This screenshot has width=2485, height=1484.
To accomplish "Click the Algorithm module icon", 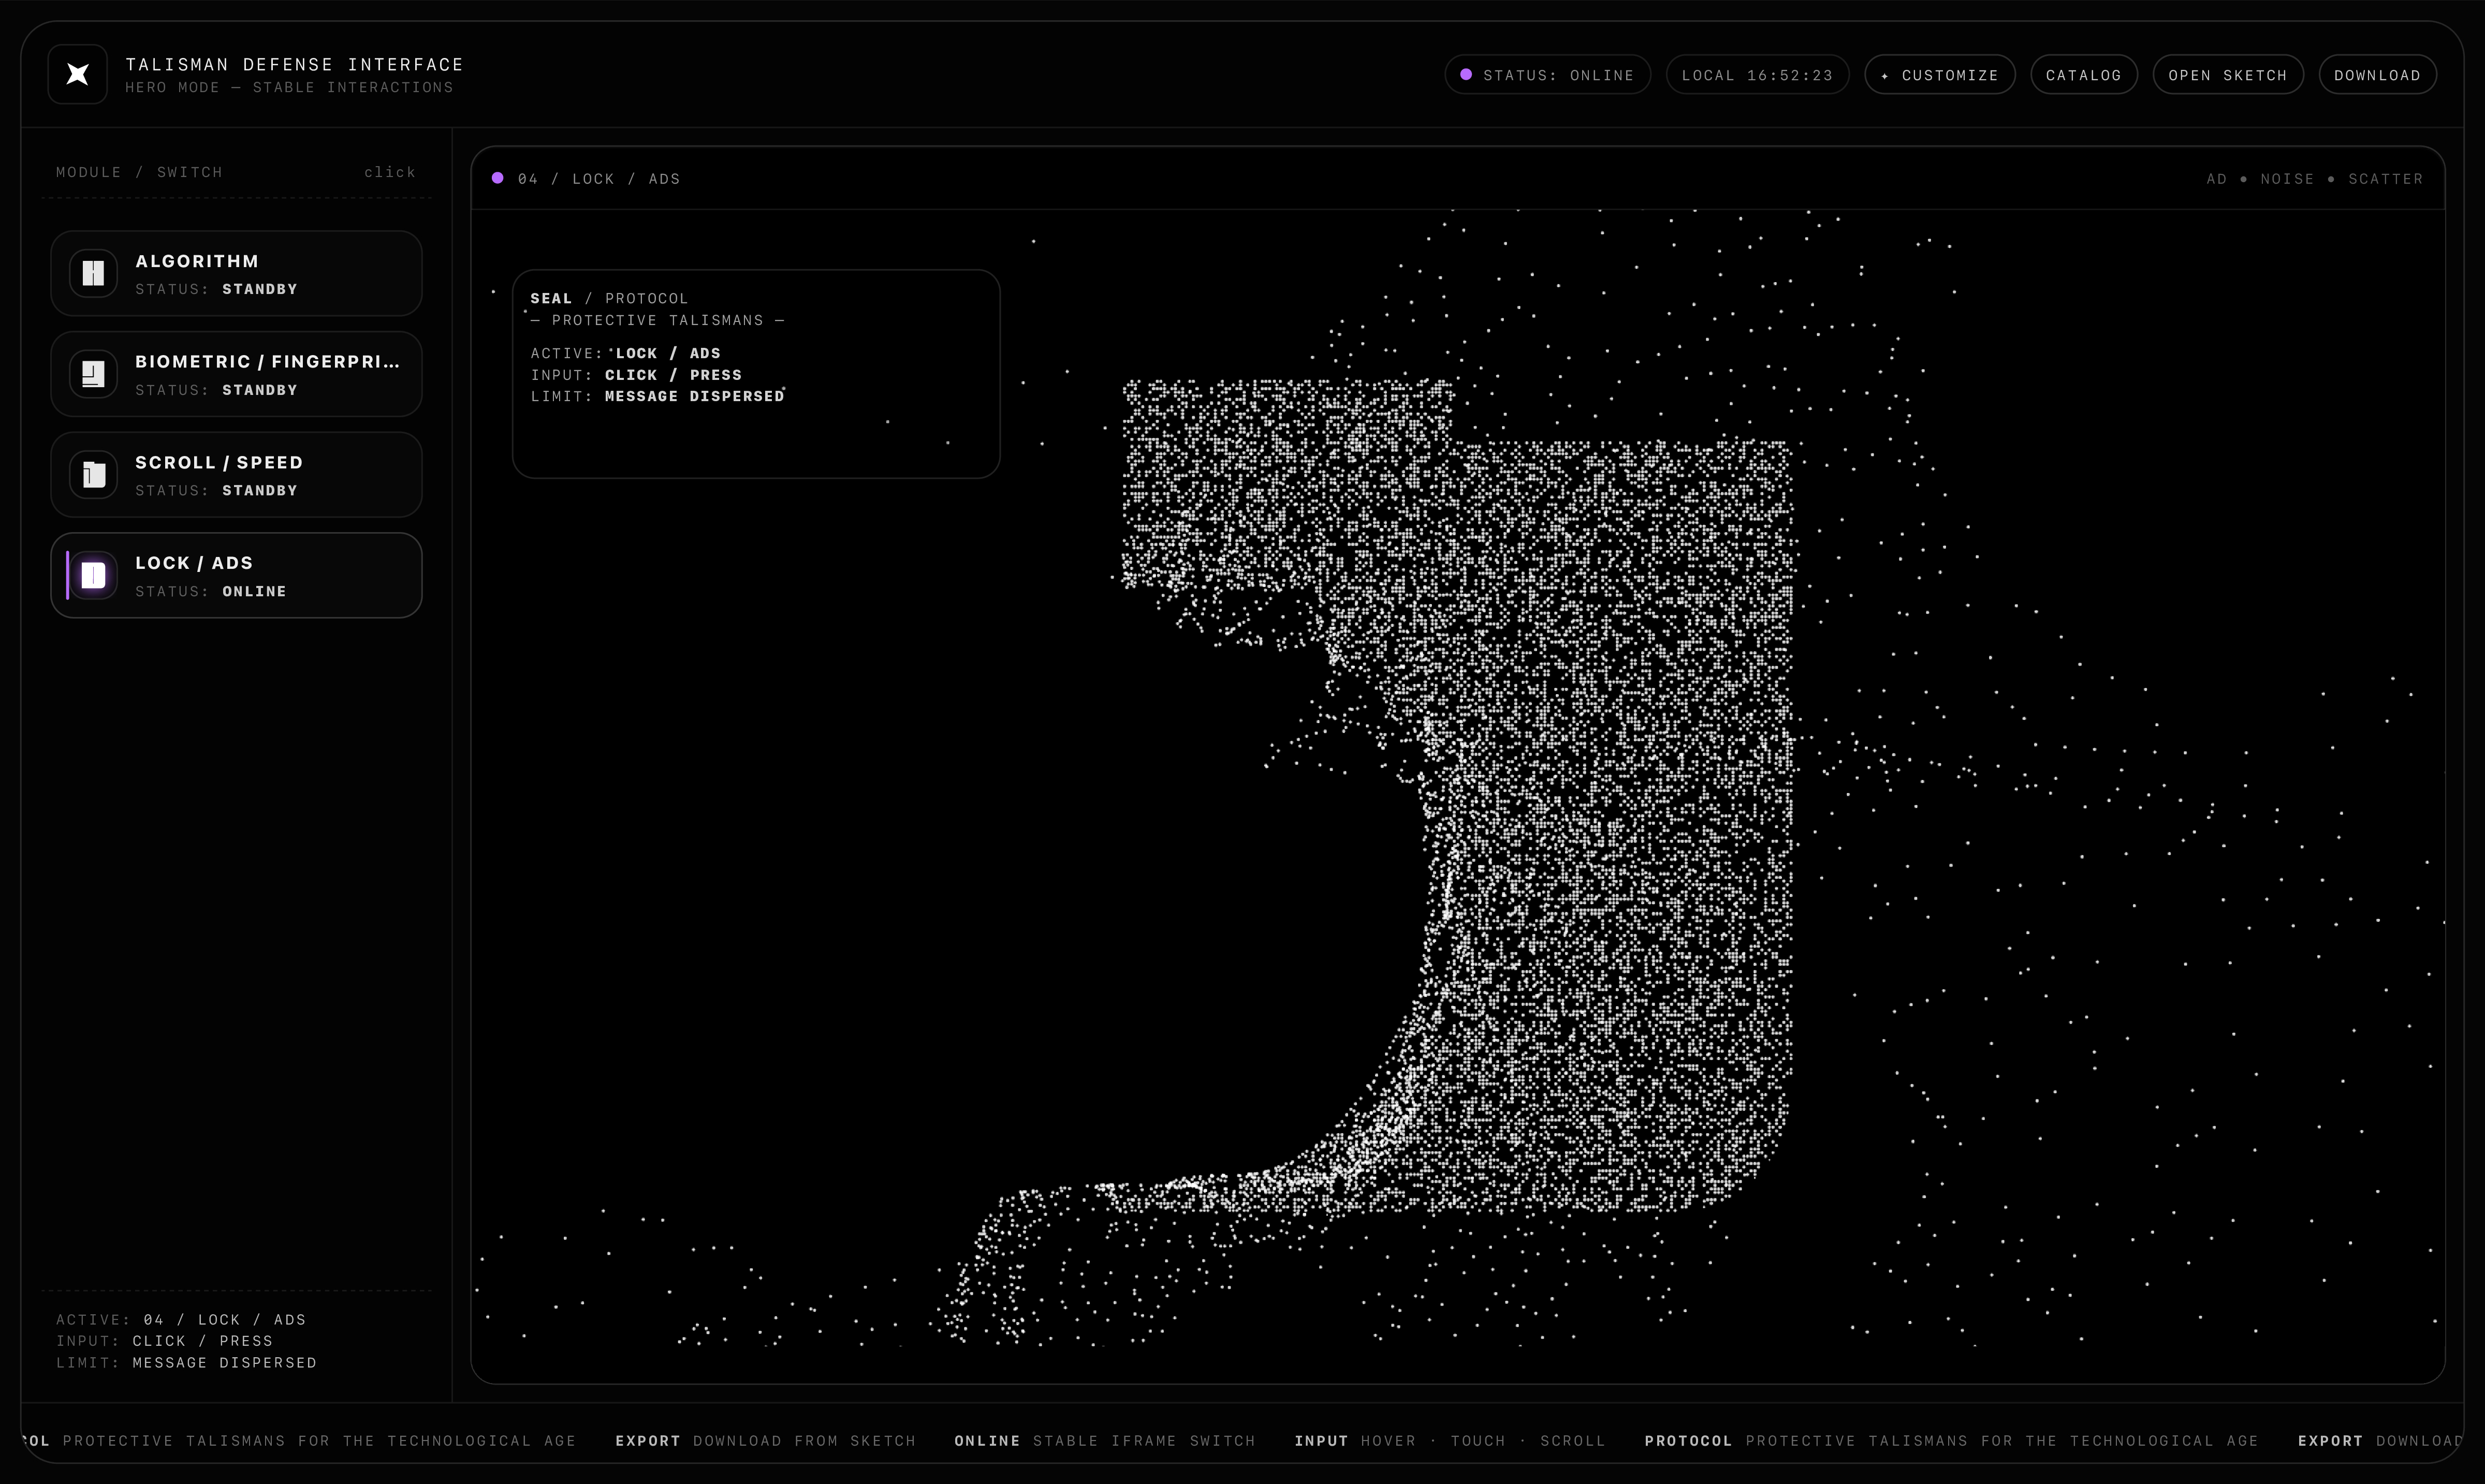I will pos(93,273).
